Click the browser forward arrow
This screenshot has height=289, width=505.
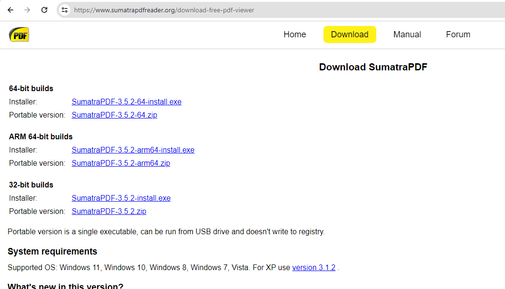click(x=27, y=10)
